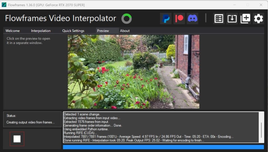
Task: Go to the Quick Settings tab
Action: 73,31
